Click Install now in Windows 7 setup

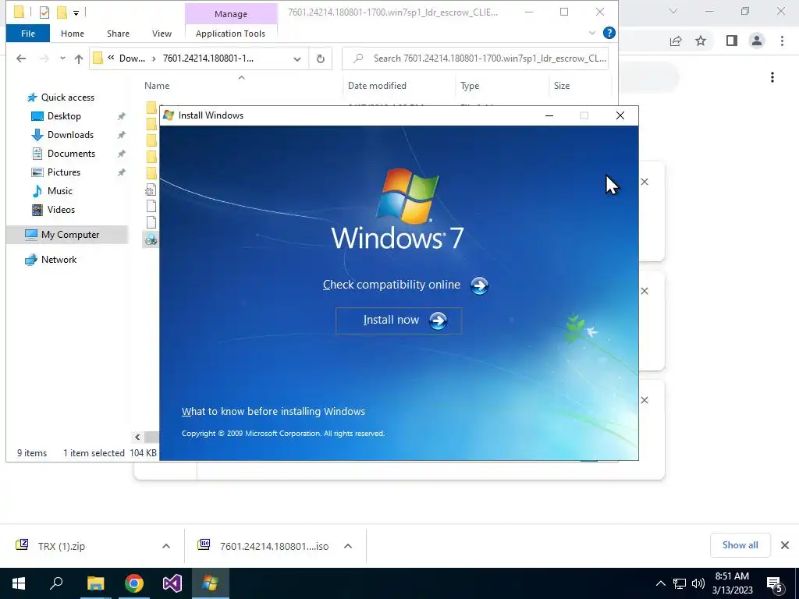(399, 321)
